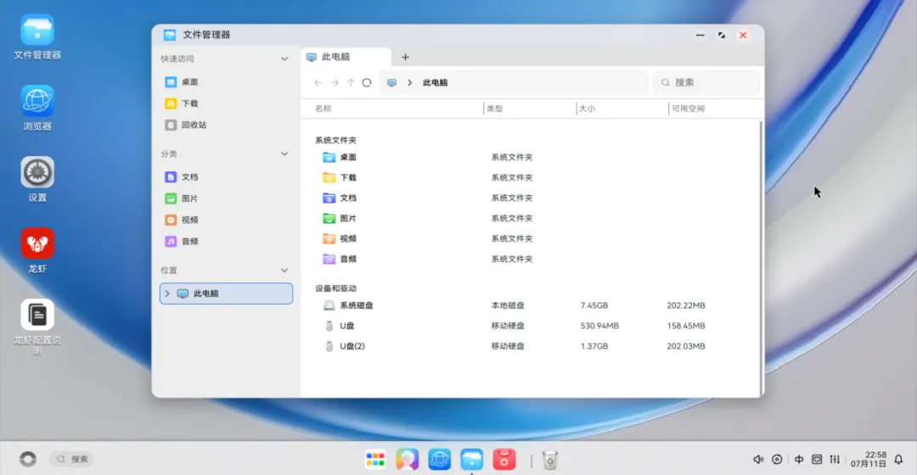Focus the 搜索 field in file manager
The width and height of the screenshot is (917, 475).
tap(706, 83)
